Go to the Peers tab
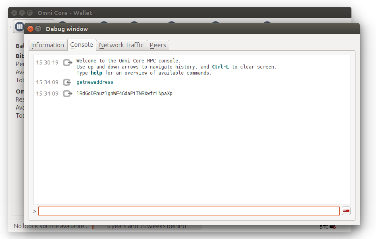Screen dimensions: 376x239 click(x=158, y=45)
